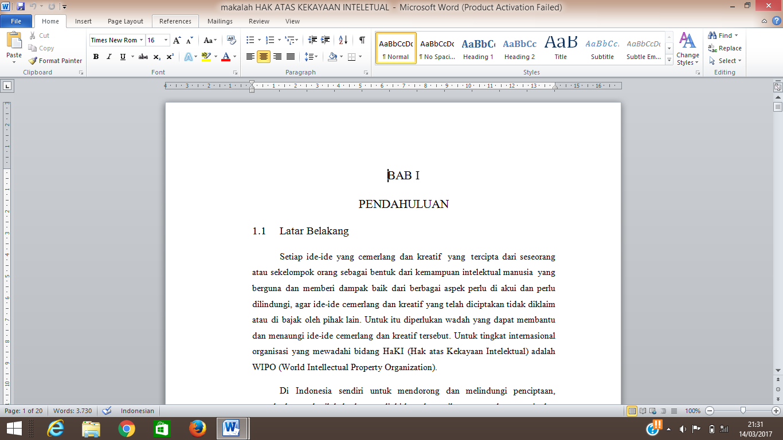
Task: Justify the paragraph text
Action: (x=289, y=57)
